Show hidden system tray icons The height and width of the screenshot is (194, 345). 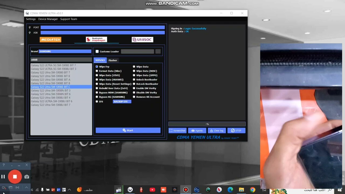pyautogui.click(x=69, y=190)
